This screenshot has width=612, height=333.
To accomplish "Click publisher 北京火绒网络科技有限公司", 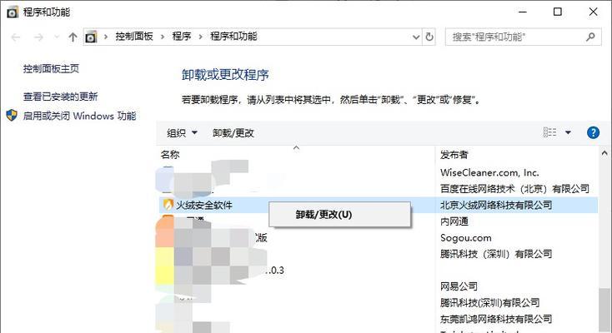I will (496, 205).
